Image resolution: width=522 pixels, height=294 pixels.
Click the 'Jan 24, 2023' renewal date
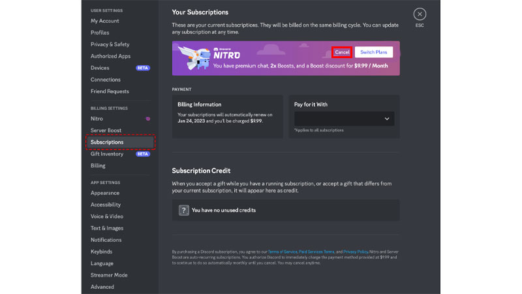[191, 121]
